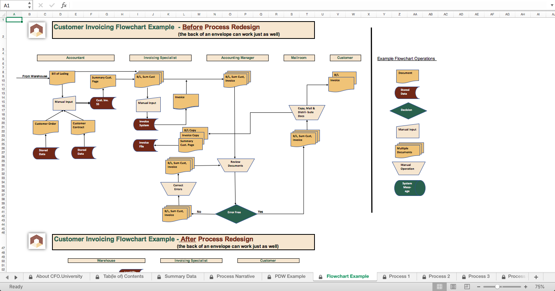Select the Summary Cust. Page shape under Accountant
Image resolution: width=555 pixels, height=291 pixels.
103,82
